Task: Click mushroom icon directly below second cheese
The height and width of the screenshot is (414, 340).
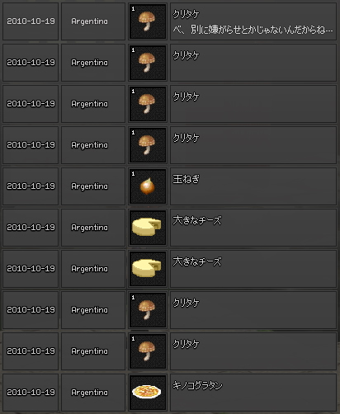Action: click(148, 310)
